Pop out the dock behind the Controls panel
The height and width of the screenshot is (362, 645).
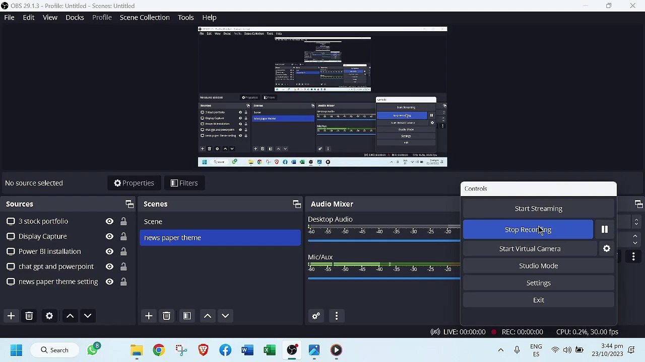pyautogui.click(x=638, y=204)
